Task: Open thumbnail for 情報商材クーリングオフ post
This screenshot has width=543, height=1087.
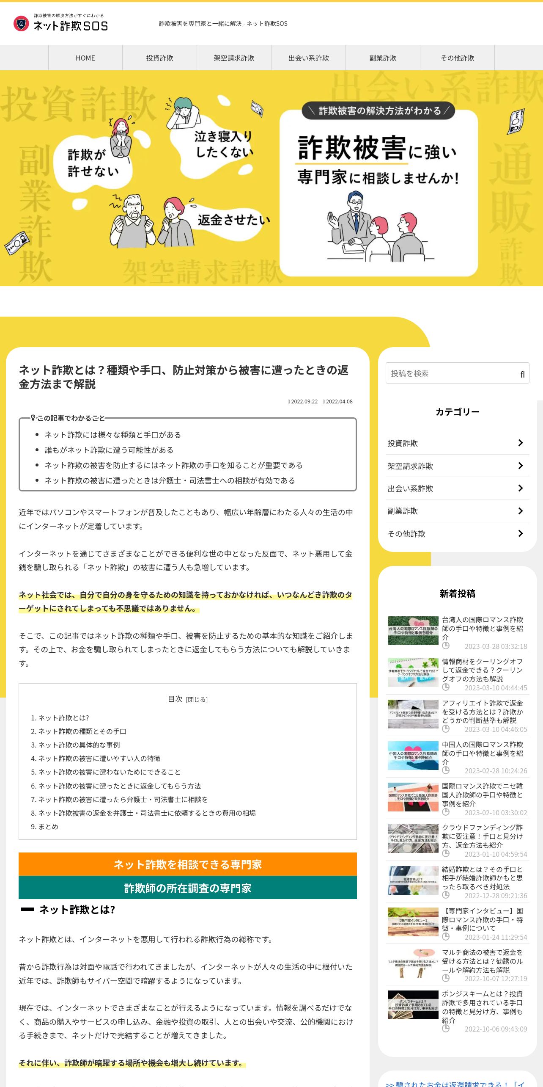Action: coord(413,672)
